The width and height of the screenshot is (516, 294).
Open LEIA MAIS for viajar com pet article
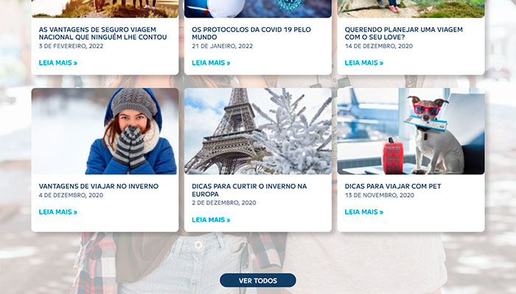(364, 212)
